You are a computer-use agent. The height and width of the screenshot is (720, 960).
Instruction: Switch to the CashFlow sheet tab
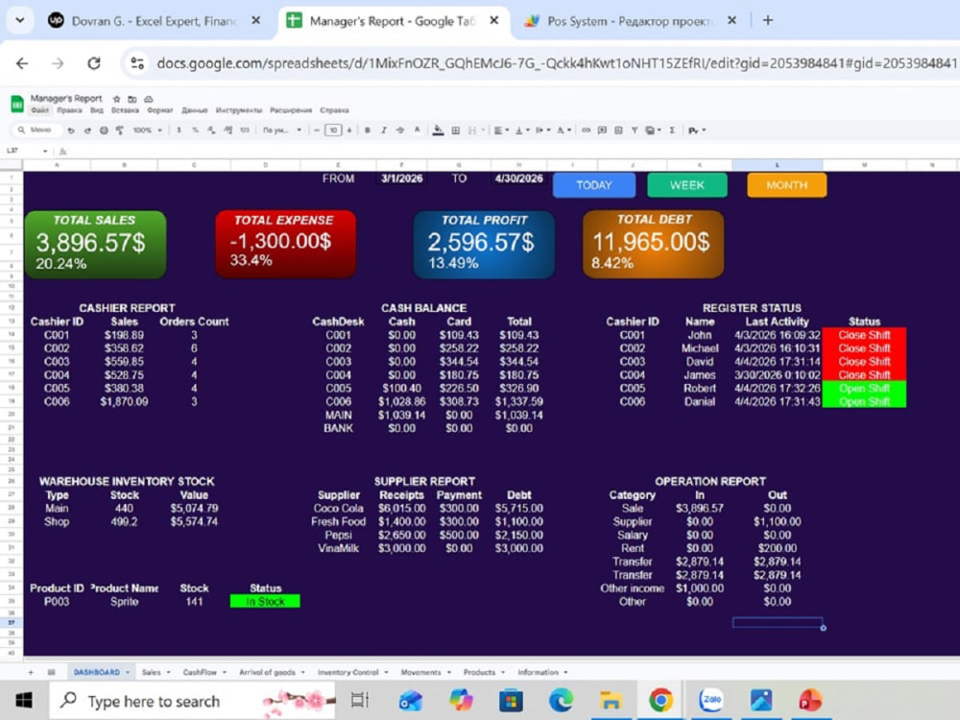tap(204, 672)
